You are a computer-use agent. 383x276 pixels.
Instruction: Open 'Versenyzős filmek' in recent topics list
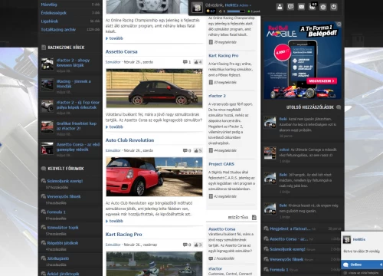pyautogui.click(x=286, y=259)
